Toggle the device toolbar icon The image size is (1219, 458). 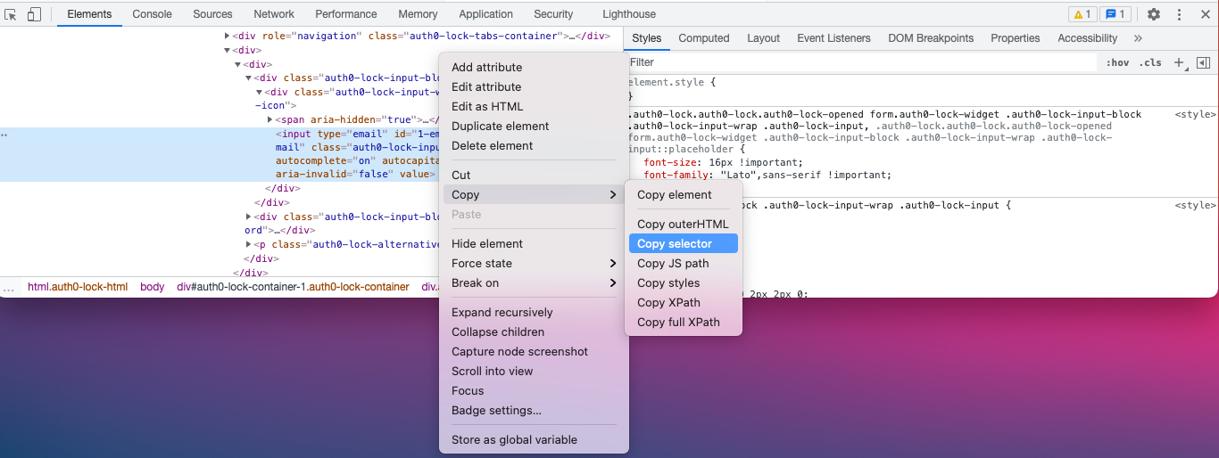[x=34, y=14]
